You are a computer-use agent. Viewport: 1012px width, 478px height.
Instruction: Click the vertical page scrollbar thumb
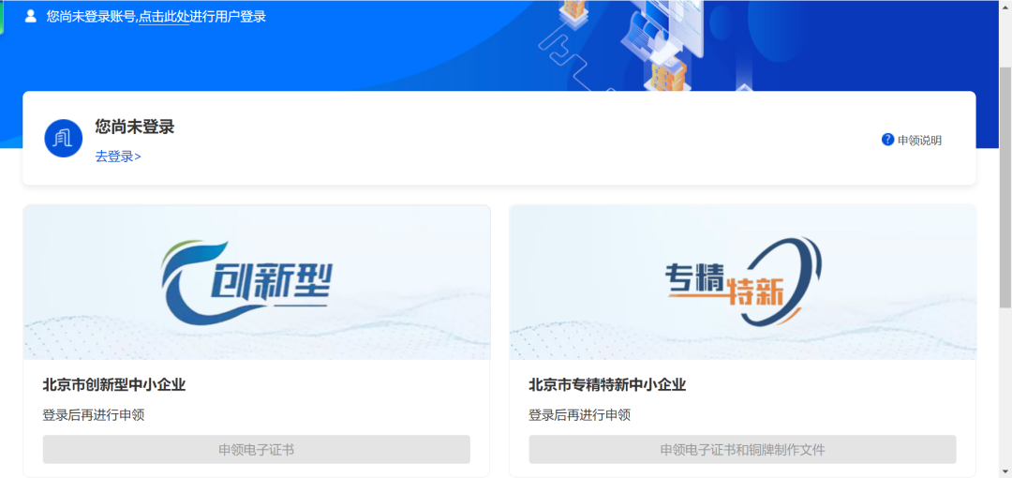[x=1005, y=187]
